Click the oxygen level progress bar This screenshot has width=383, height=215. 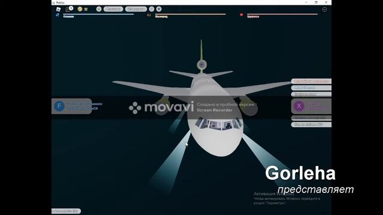[190, 14]
